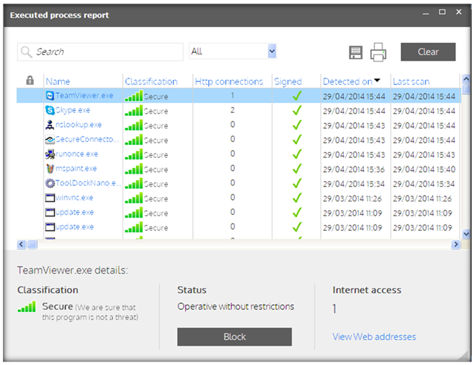The height and width of the screenshot is (365, 474).
Task: Select the winvnc.exe row name
Action: [x=74, y=198]
